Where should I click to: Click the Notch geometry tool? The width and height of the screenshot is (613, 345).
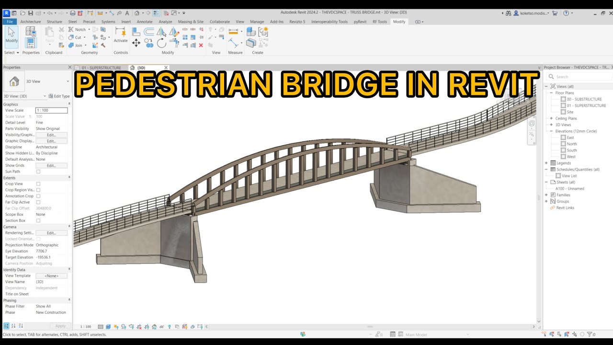(77, 29)
